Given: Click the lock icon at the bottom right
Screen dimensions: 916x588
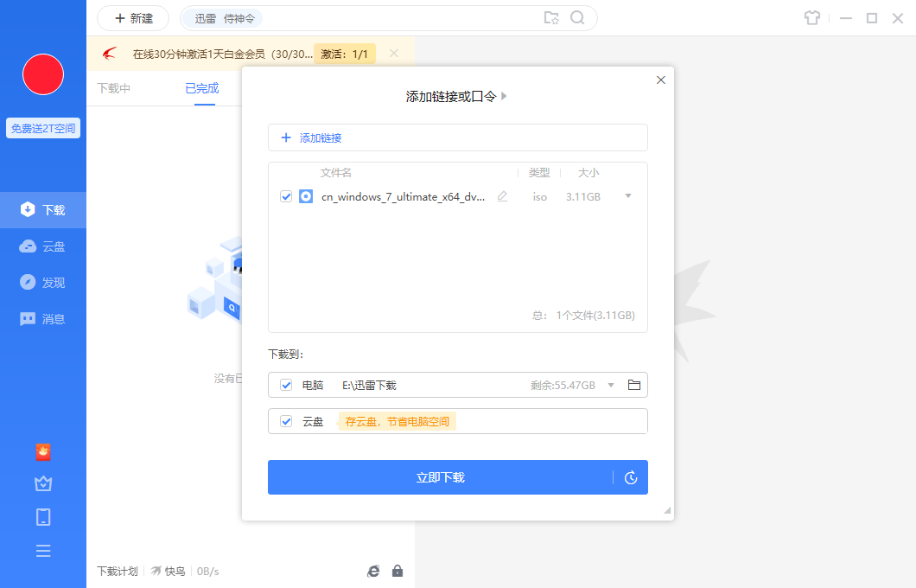Looking at the screenshot, I should tap(398, 571).
